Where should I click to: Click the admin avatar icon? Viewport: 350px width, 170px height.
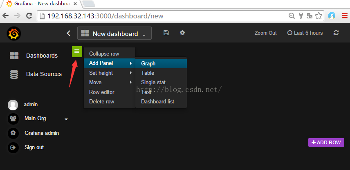pos(13,105)
